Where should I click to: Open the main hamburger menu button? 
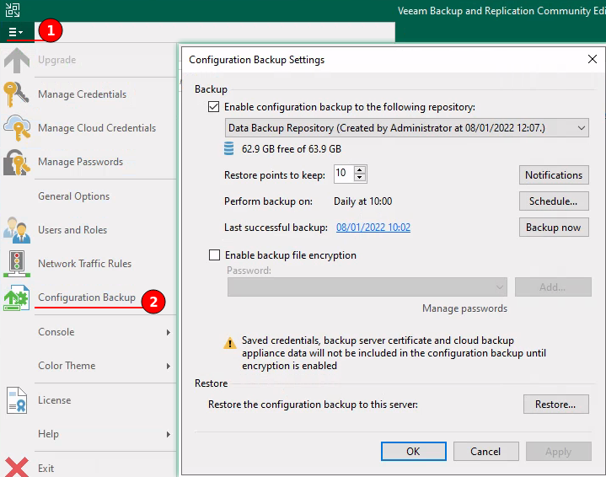click(x=16, y=32)
